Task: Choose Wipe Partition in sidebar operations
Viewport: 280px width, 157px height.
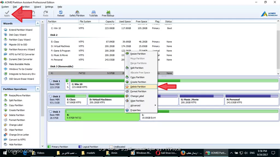Action: (16, 130)
